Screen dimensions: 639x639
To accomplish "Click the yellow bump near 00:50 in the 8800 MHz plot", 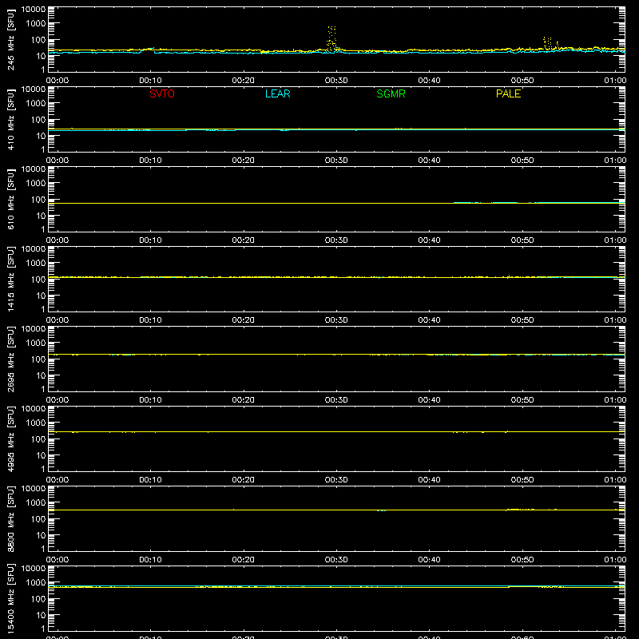I will [x=520, y=510].
